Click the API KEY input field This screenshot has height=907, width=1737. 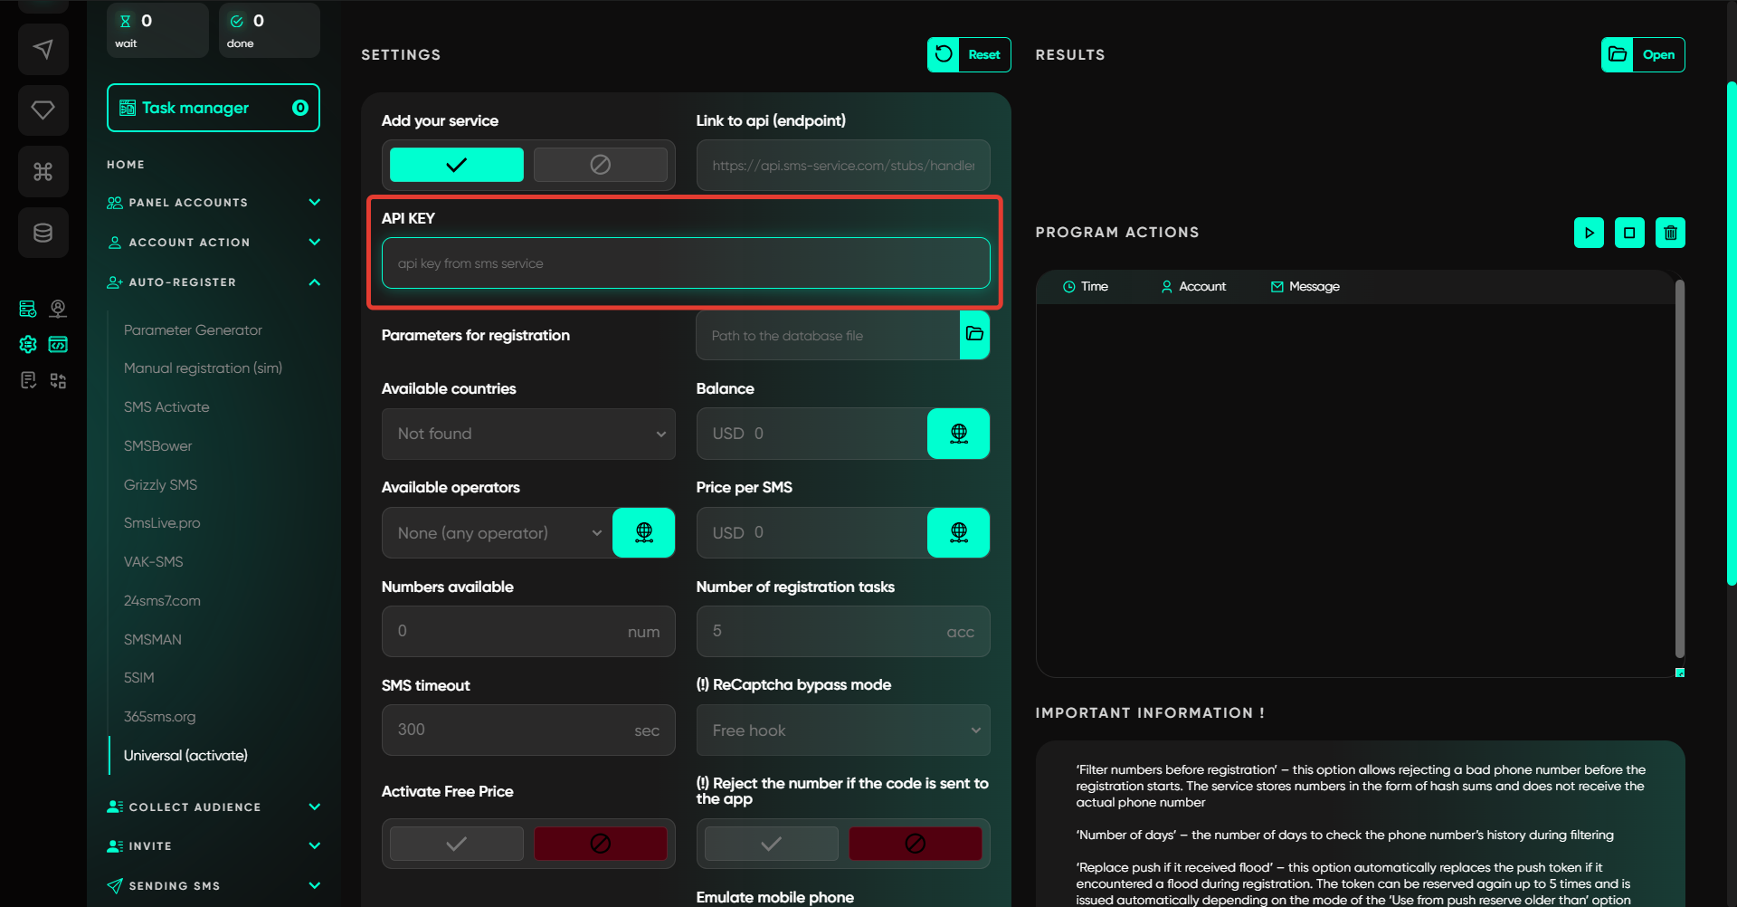(x=685, y=263)
